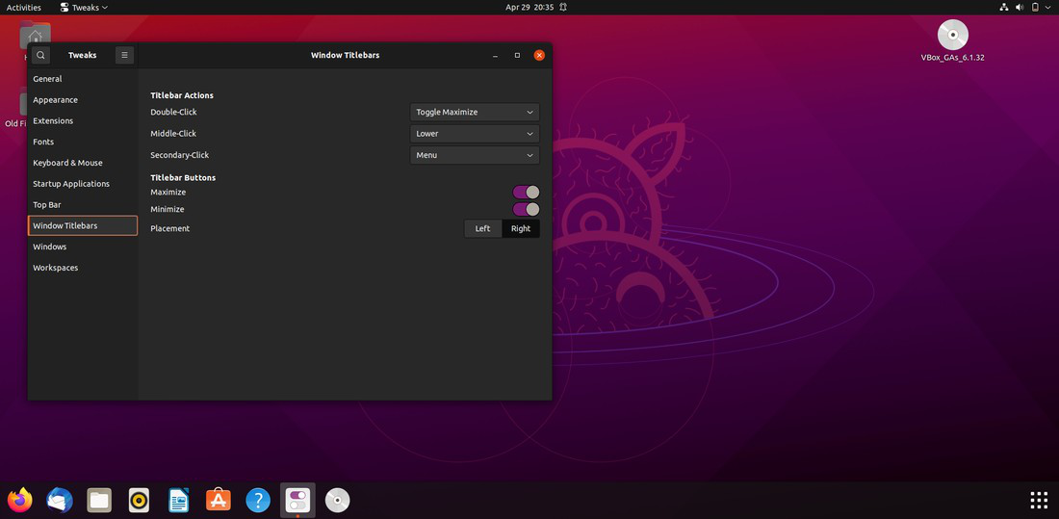Viewport: 1059px width, 519px height.
Task: Launch Firefox from the dock
Action: (19, 500)
